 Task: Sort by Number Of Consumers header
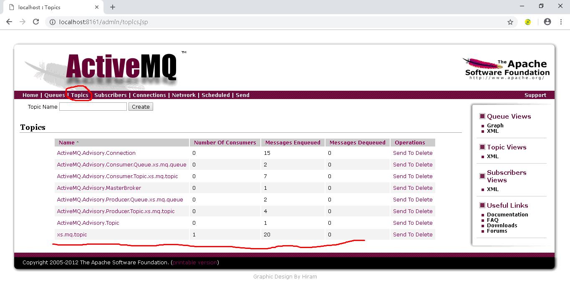(x=225, y=142)
